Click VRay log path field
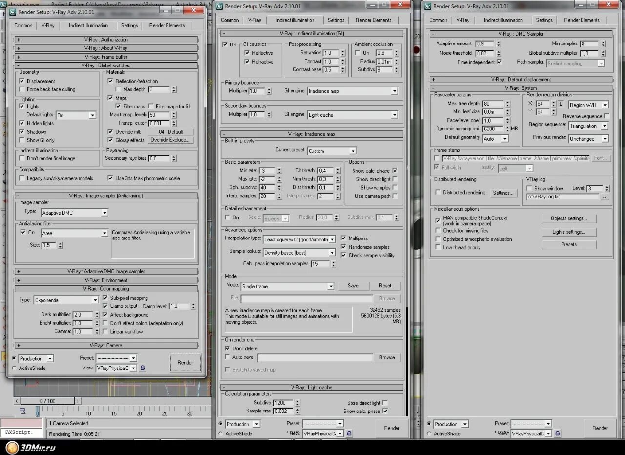This screenshot has width=625, height=455. tap(562, 196)
